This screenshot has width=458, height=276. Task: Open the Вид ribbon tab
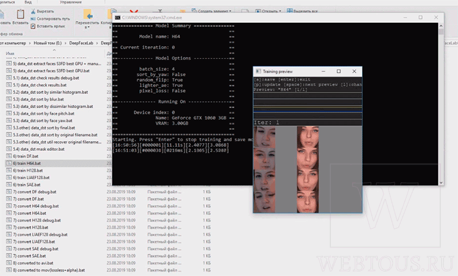pos(28,2)
